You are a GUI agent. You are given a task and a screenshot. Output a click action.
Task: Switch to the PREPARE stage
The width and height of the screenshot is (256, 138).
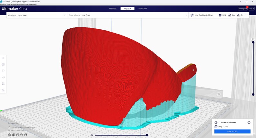tap(113, 9)
